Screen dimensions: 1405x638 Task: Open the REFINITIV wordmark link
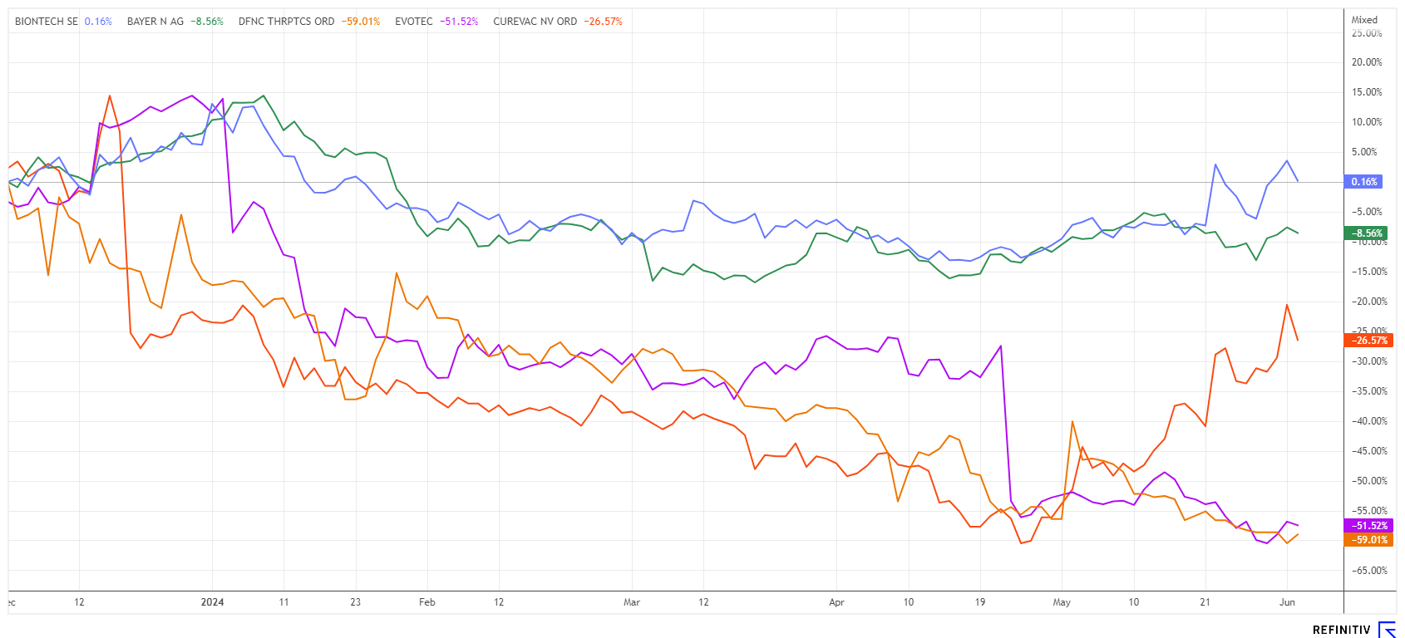click(1341, 631)
